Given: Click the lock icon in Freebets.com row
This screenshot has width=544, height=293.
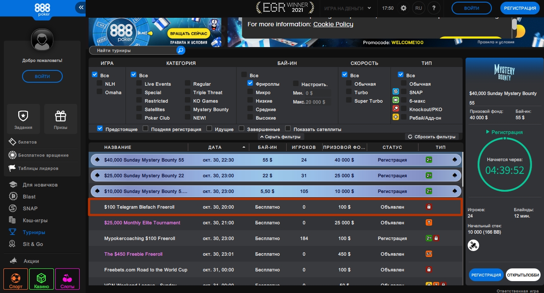Looking at the screenshot, I should pos(429,270).
